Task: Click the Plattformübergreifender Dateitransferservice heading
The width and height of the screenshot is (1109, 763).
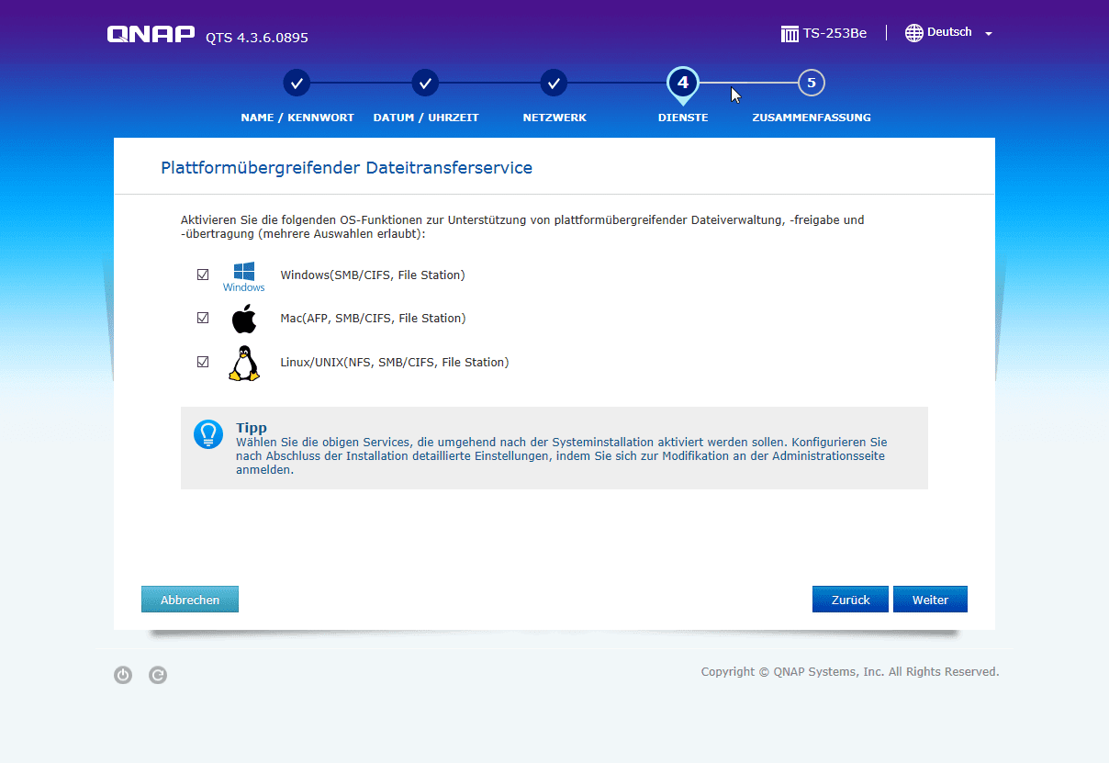Action: (x=347, y=168)
